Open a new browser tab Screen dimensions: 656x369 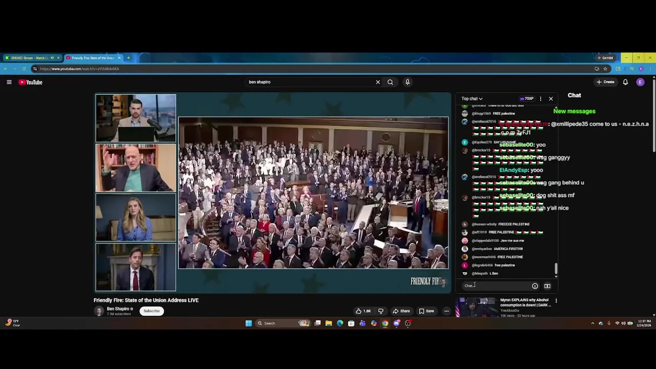tap(129, 58)
